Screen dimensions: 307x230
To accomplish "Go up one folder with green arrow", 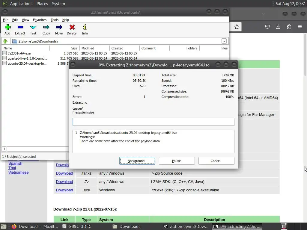I will [5, 41].
